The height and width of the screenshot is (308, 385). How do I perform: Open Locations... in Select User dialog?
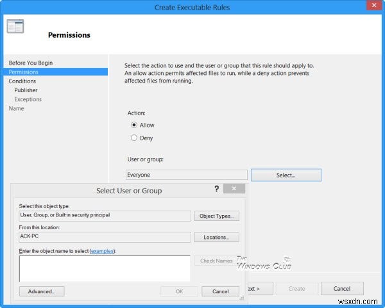pyautogui.click(x=217, y=237)
